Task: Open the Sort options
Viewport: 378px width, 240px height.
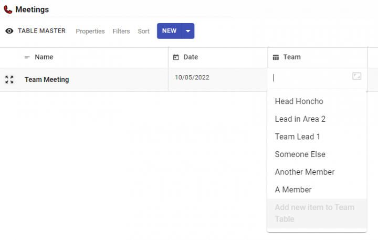Action: click(144, 31)
